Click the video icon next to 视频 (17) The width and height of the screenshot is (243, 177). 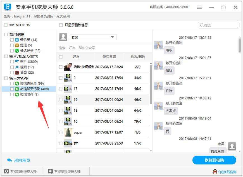17,67
